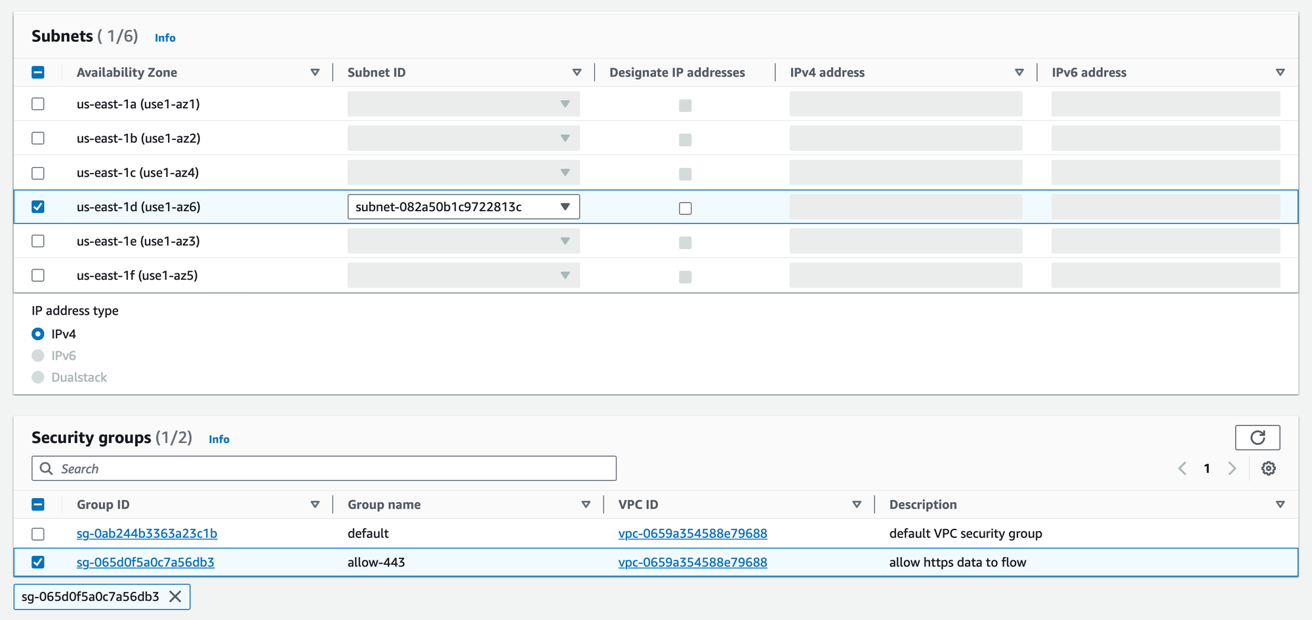The height and width of the screenshot is (620, 1312).
Task: Uncheck the us-east-1d availability zone
Action: [38, 206]
